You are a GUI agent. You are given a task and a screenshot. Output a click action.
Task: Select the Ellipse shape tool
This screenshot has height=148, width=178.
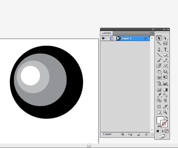coord(165,55)
